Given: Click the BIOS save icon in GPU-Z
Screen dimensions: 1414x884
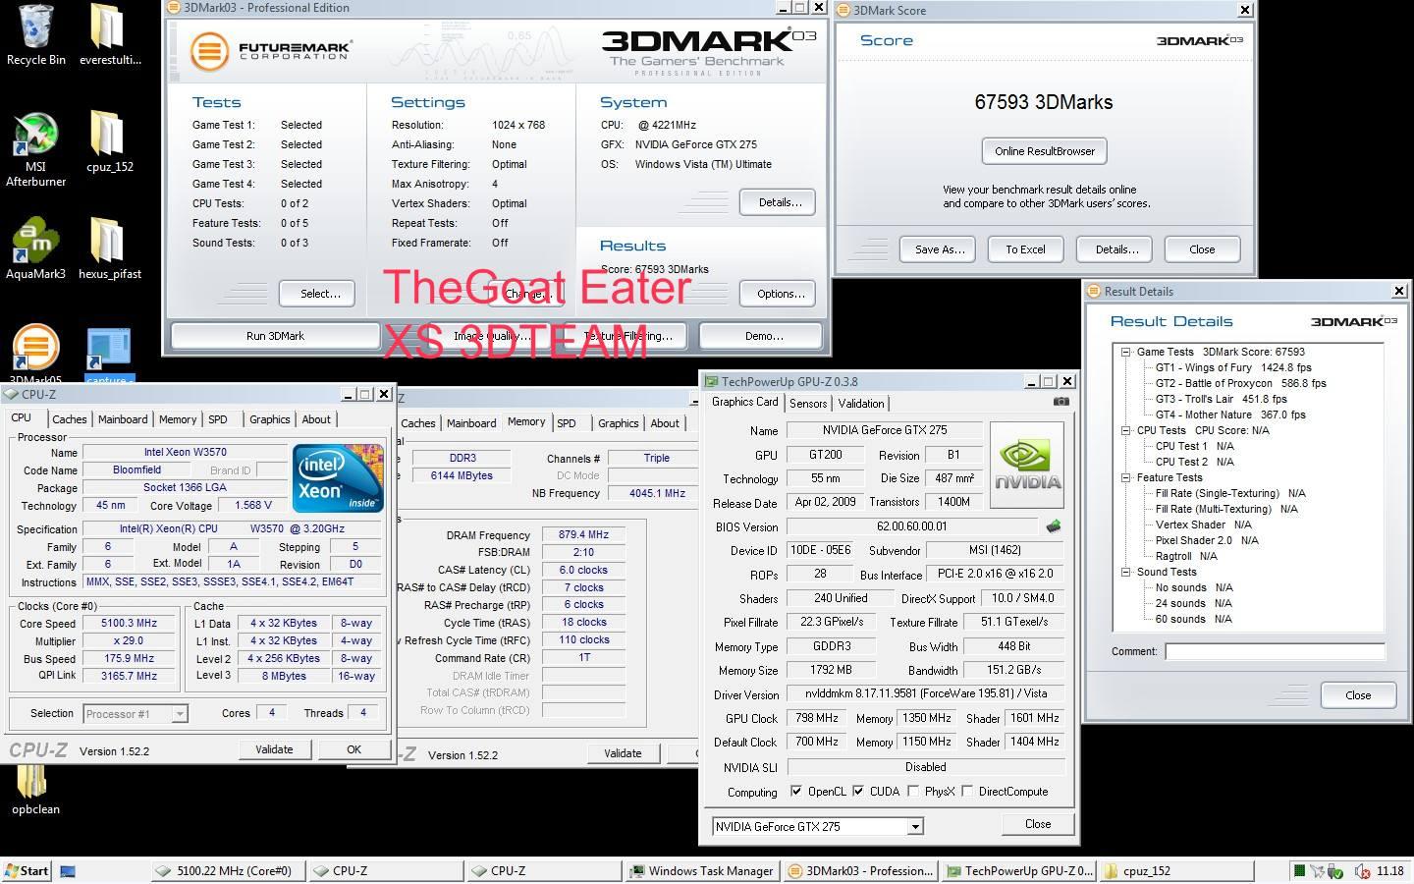Looking at the screenshot, I should point(1054,526).
